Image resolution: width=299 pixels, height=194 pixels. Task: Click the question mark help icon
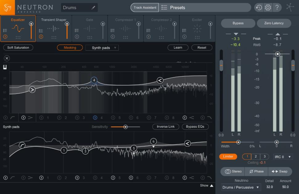tap(277, 7)
